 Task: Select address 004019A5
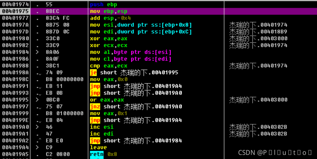click(x=15, y=154)
